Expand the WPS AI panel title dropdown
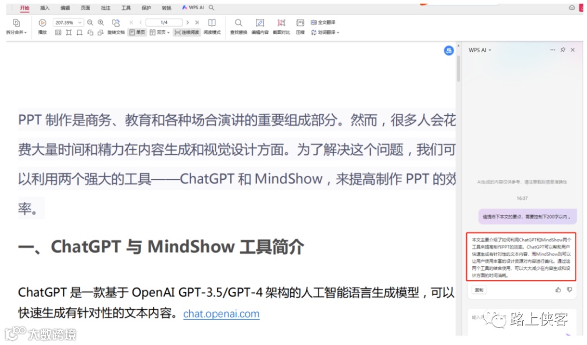This screenshot has height=345, width=587. (479, 50)
